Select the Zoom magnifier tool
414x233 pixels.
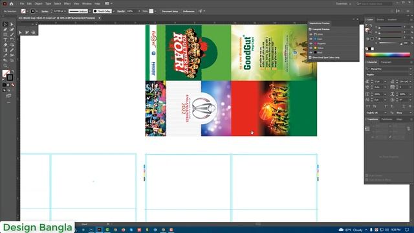[x=5, y=65]
